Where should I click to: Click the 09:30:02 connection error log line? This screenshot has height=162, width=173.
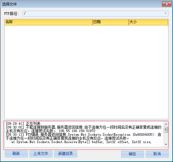click(x=84, y=129)
